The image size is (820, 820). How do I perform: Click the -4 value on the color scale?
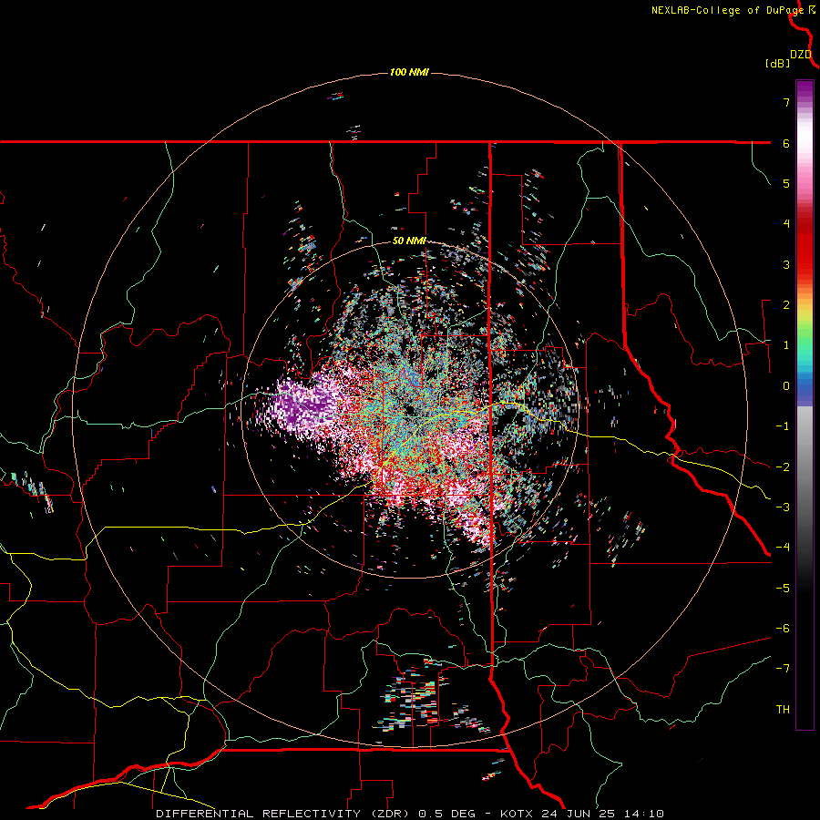pyautogui.click(x=783, y=548)
